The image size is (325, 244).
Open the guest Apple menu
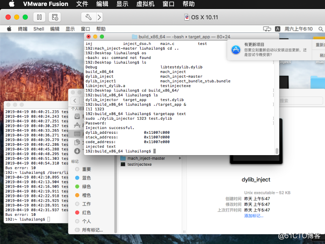click(9, 29)
